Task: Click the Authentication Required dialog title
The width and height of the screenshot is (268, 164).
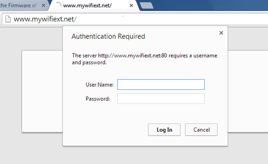Action: (x=108, y=36)
